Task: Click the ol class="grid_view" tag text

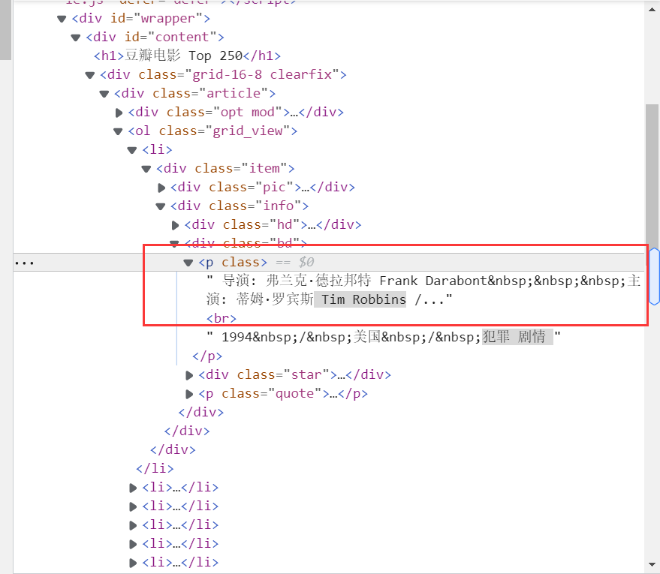Action: [x=212, y=131]
